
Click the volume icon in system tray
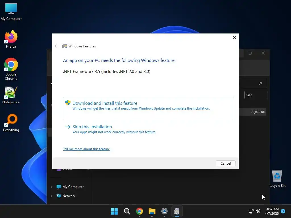258,211
